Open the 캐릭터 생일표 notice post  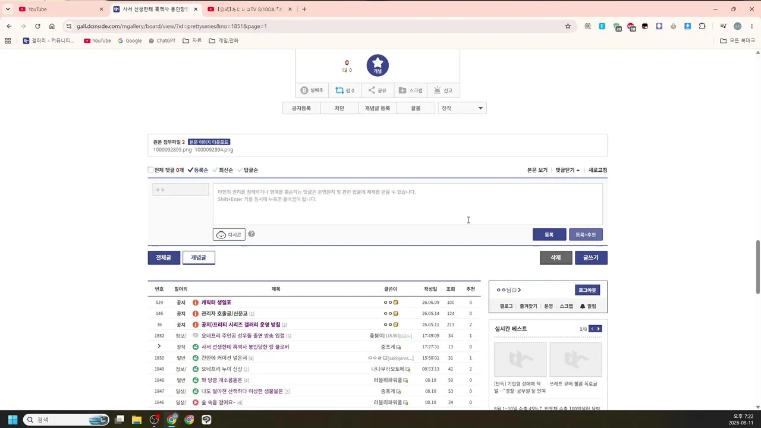[216, 303]
